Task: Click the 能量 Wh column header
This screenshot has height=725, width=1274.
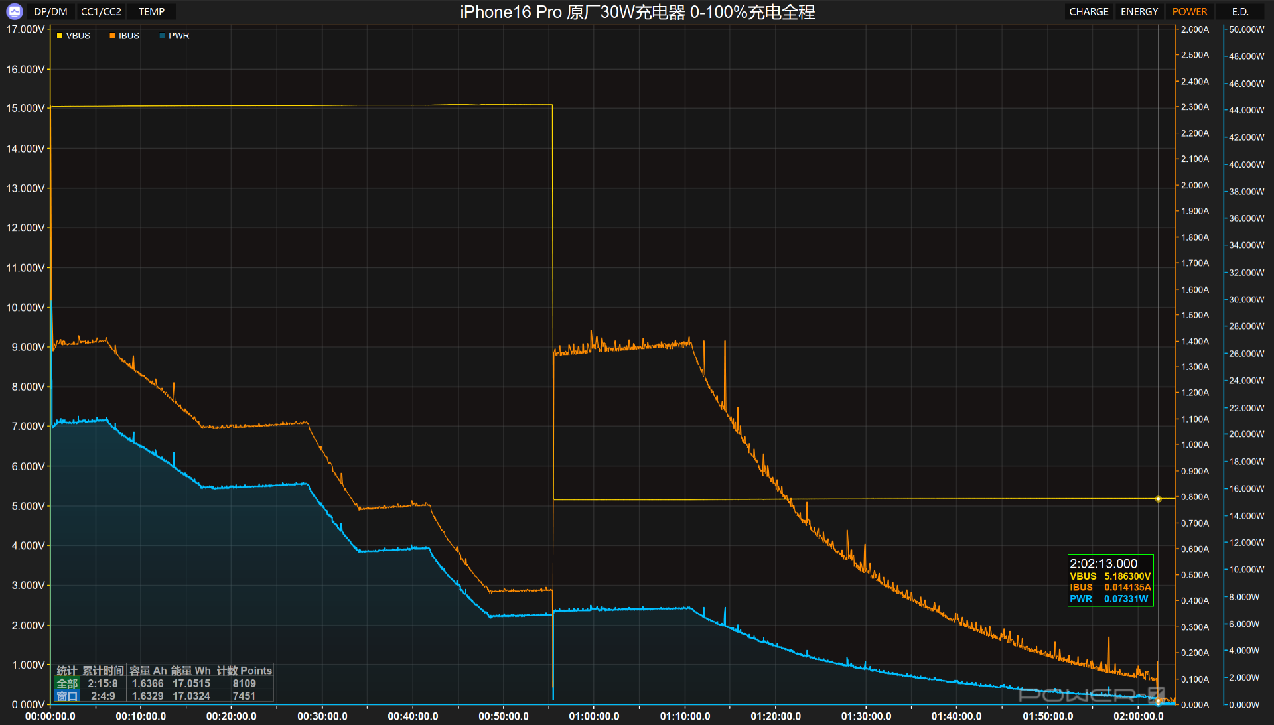Action: [191, 671]
